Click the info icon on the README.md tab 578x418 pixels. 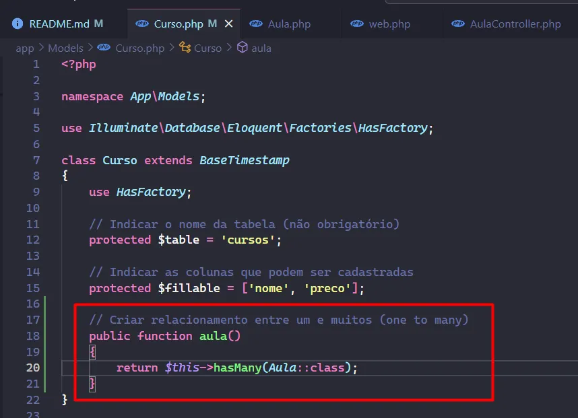(16, 23)
